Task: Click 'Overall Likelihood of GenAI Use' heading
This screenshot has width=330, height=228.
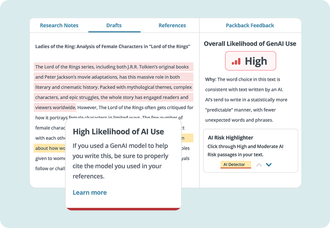Action: [250, 44]
